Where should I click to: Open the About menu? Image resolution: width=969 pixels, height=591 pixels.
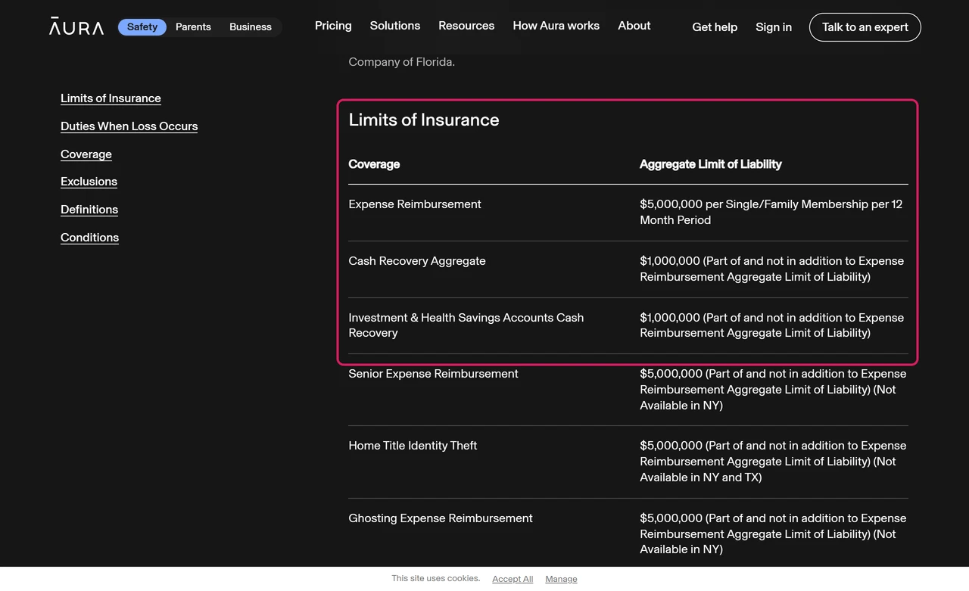[634, 26]
